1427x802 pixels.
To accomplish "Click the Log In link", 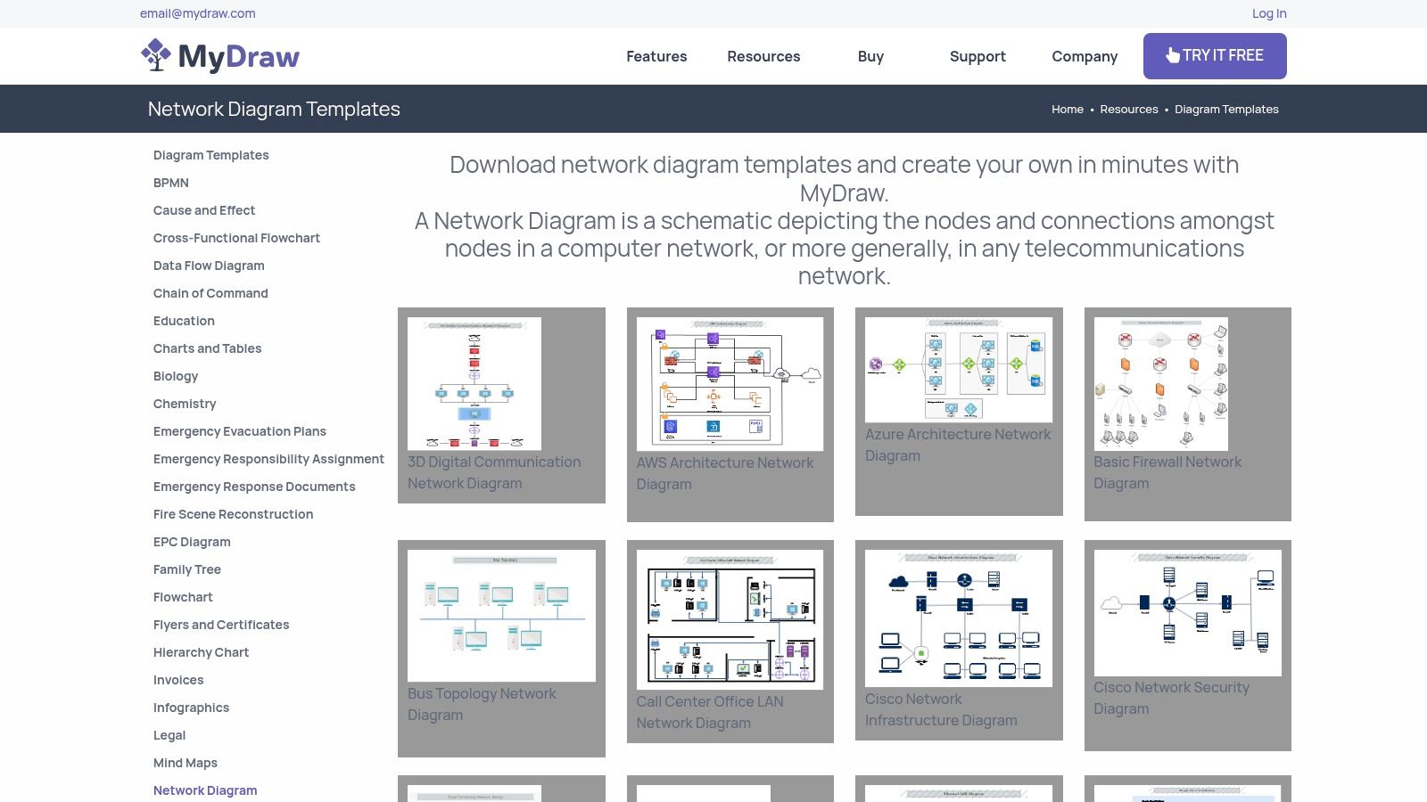I will pyautogui.click(x=1269, y=13).
